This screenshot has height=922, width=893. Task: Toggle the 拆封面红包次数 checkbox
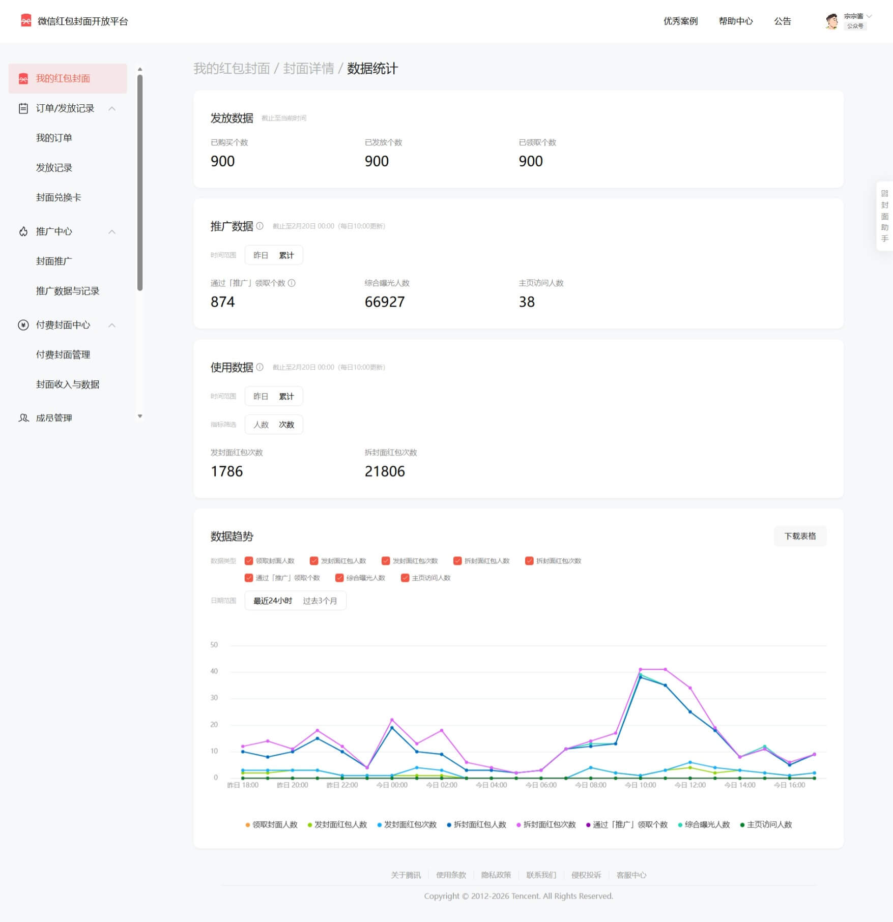pyautogui.click(x=529, y=561)
